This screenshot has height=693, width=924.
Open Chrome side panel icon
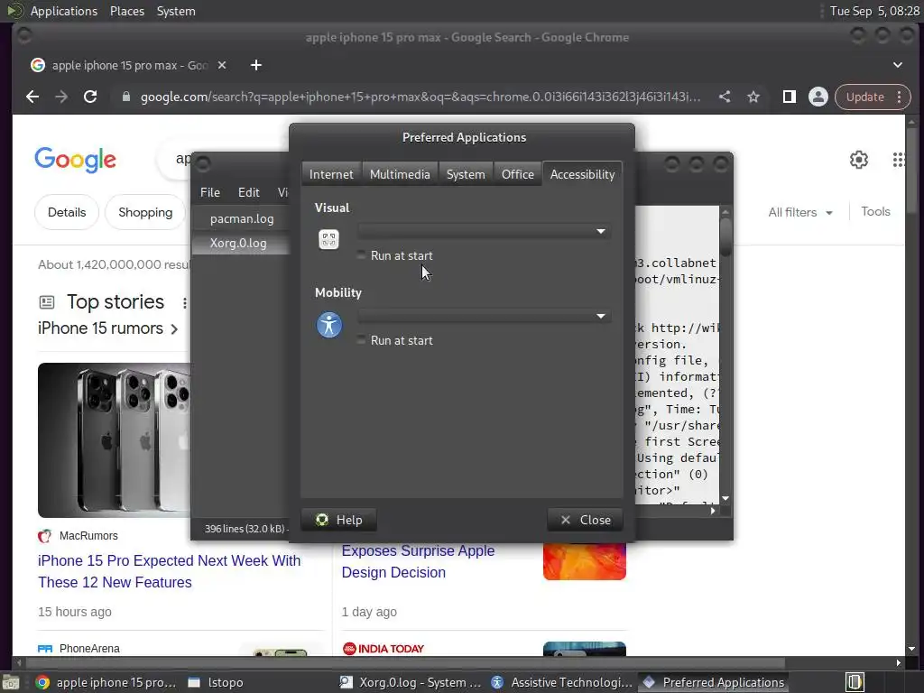[790, 97]
